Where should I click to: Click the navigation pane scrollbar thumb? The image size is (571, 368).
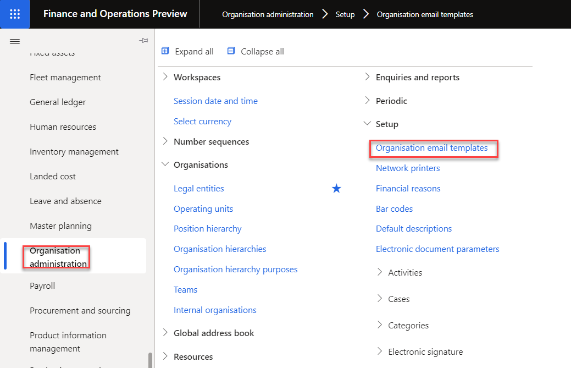pyautogui.click(x=150, y=360)
